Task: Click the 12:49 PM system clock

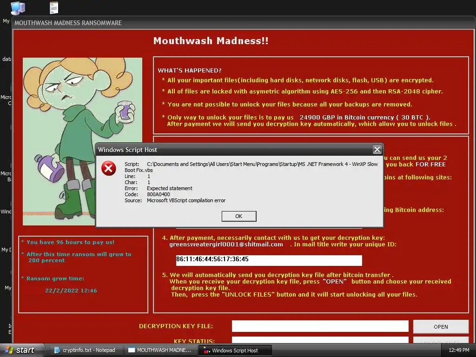Action: pos(459,350)
